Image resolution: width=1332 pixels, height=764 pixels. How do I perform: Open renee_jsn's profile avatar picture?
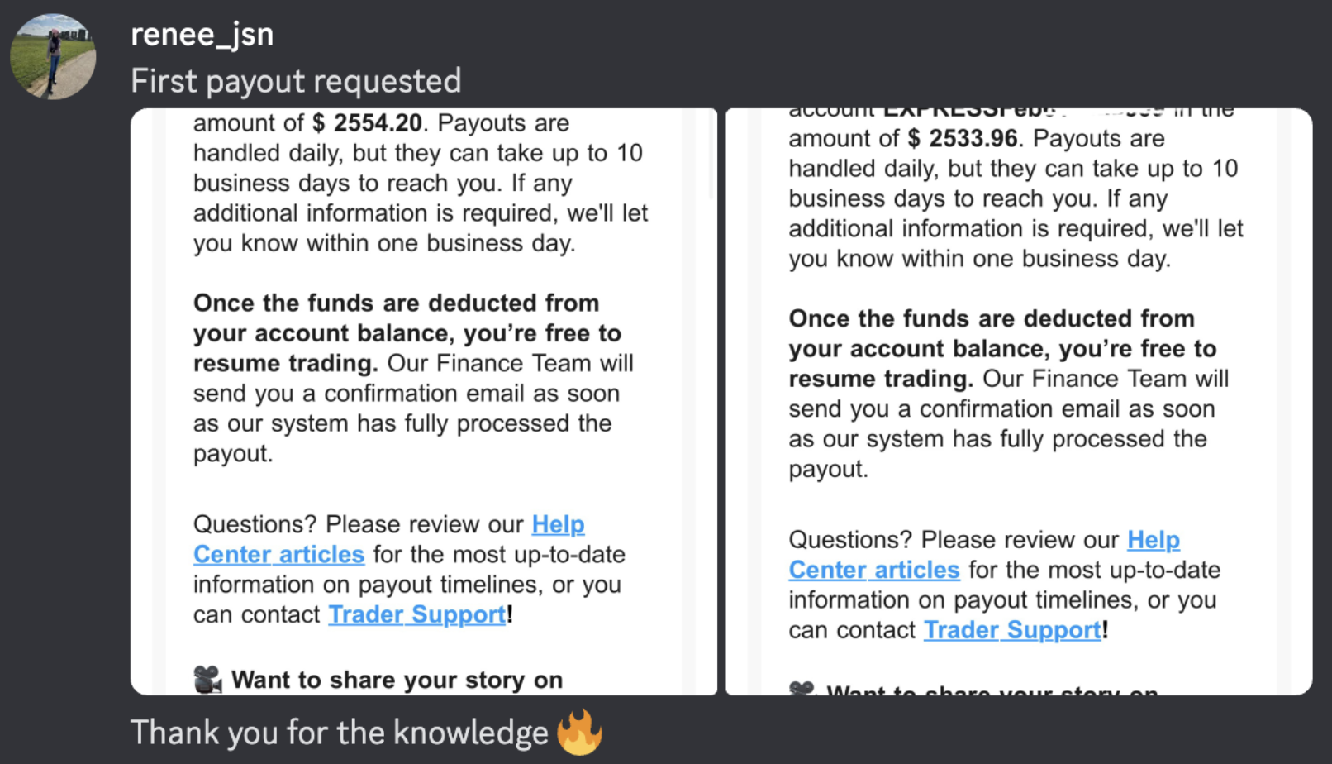point(53,56)
